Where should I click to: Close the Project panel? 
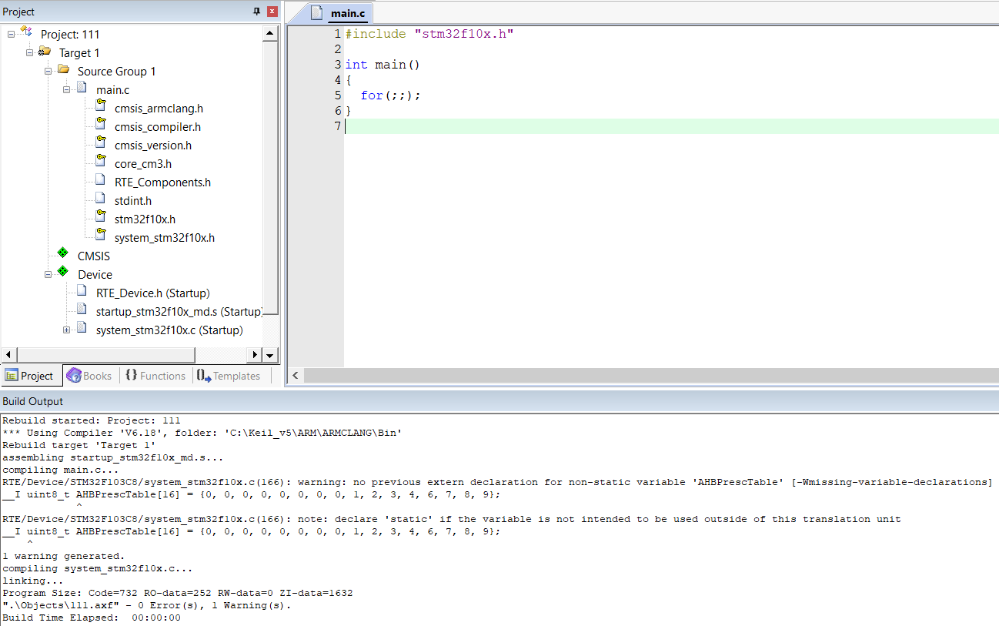(x=272, y=12)
